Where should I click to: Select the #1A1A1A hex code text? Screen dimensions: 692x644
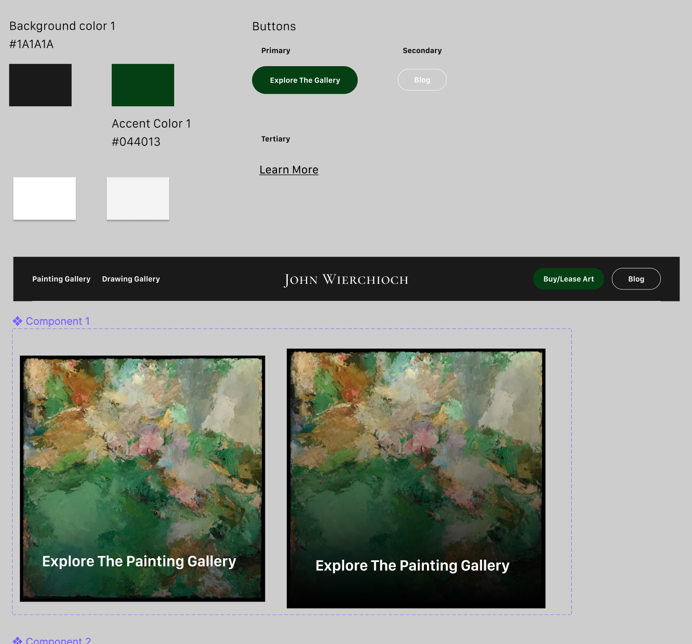pyautogui.click(x=31, y=44)
